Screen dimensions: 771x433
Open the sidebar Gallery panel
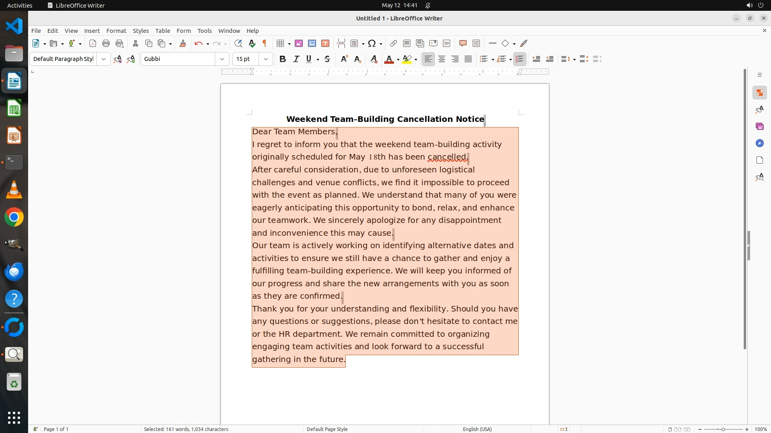pyautogui.click(x=759, y=126)
